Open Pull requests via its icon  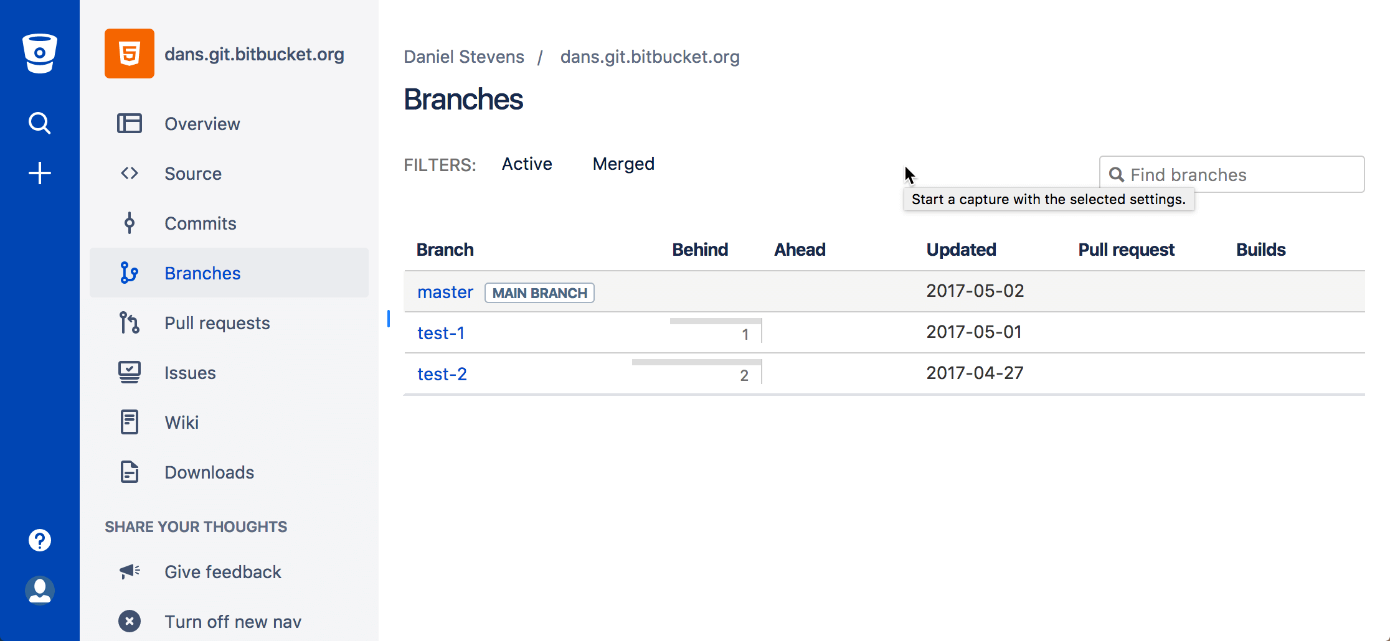(x=129, y=322)
